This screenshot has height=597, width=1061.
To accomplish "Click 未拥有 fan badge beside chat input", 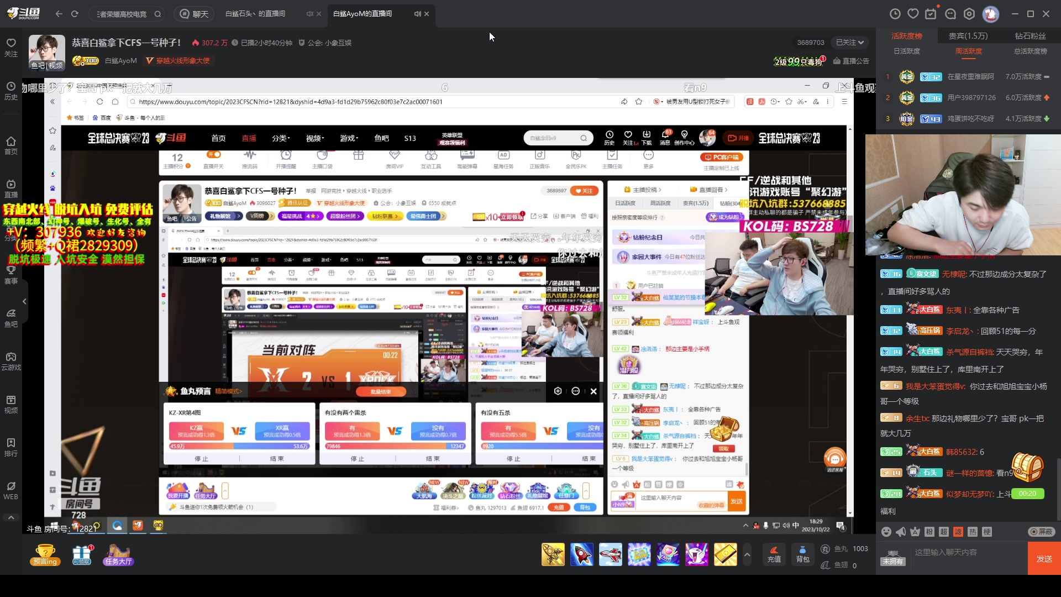I will [x=892, y=558].
